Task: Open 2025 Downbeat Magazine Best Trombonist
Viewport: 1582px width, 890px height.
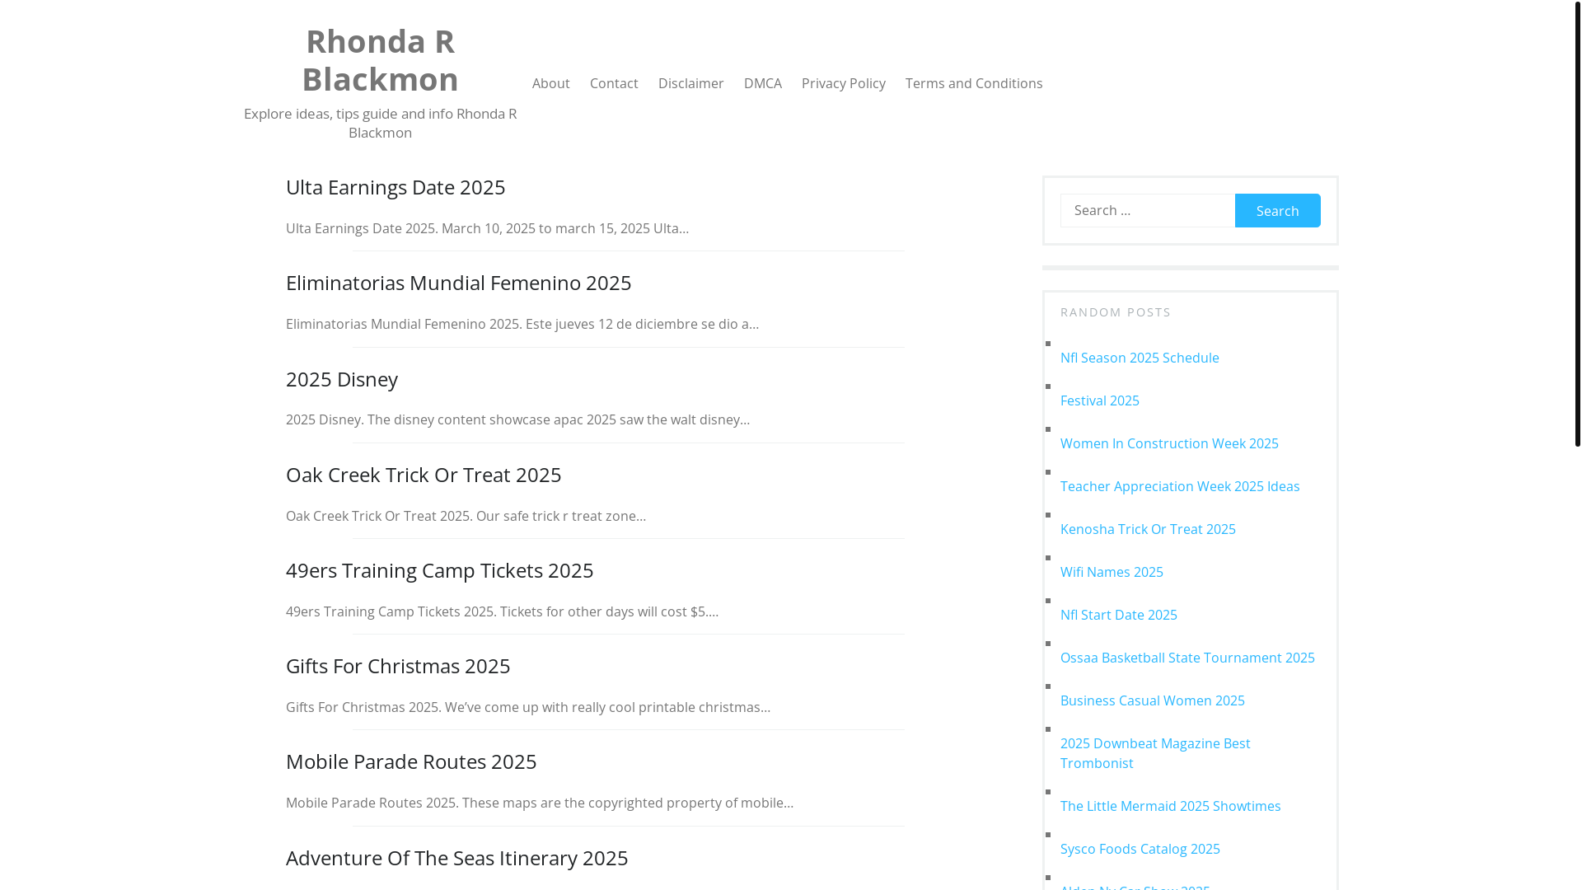Action: coord(1155,753)
